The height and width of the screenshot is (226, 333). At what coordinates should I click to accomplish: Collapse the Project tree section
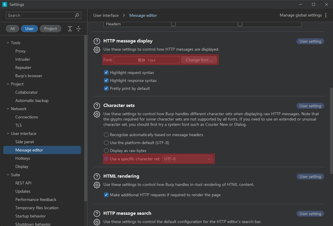click(x=8, y=84)
